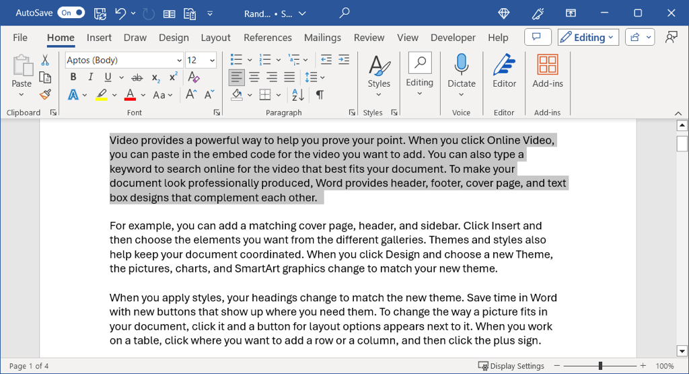
Task: Open the Styles gallery button
Action: (x=379, y=73)
